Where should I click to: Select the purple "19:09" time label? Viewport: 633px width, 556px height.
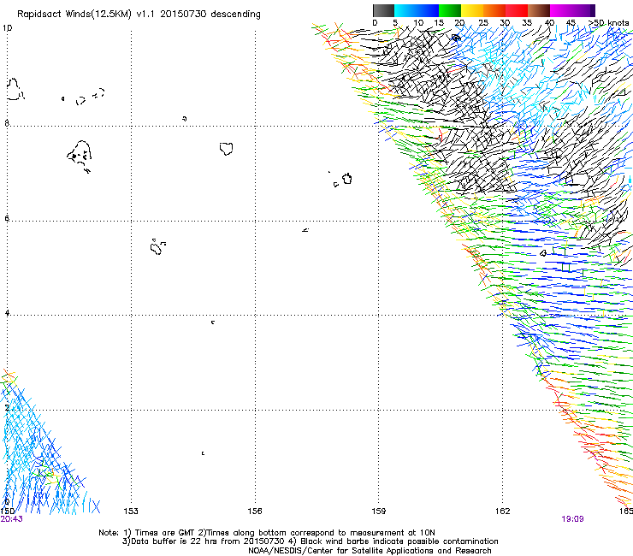point(572,519)
